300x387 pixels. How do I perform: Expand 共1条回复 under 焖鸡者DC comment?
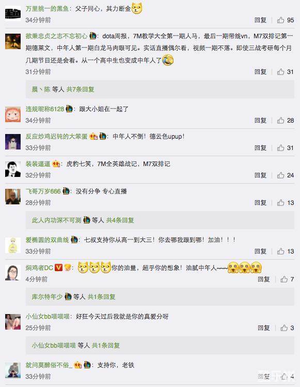(x=102, y=296)
